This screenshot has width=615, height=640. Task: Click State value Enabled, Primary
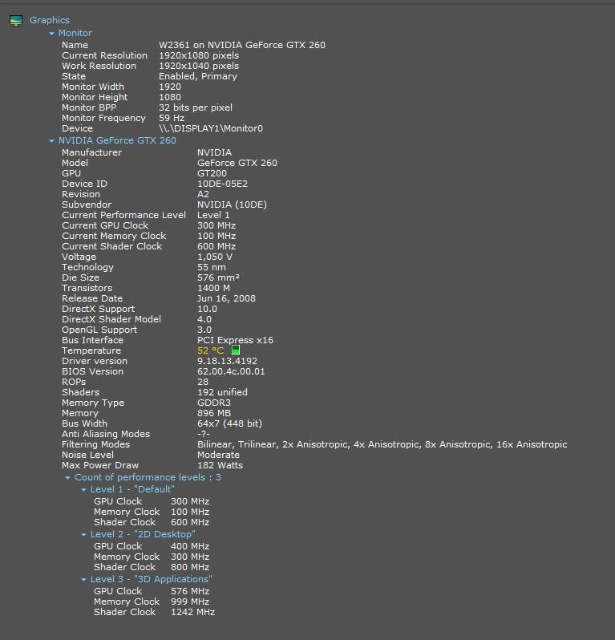(x=198, y=76)
